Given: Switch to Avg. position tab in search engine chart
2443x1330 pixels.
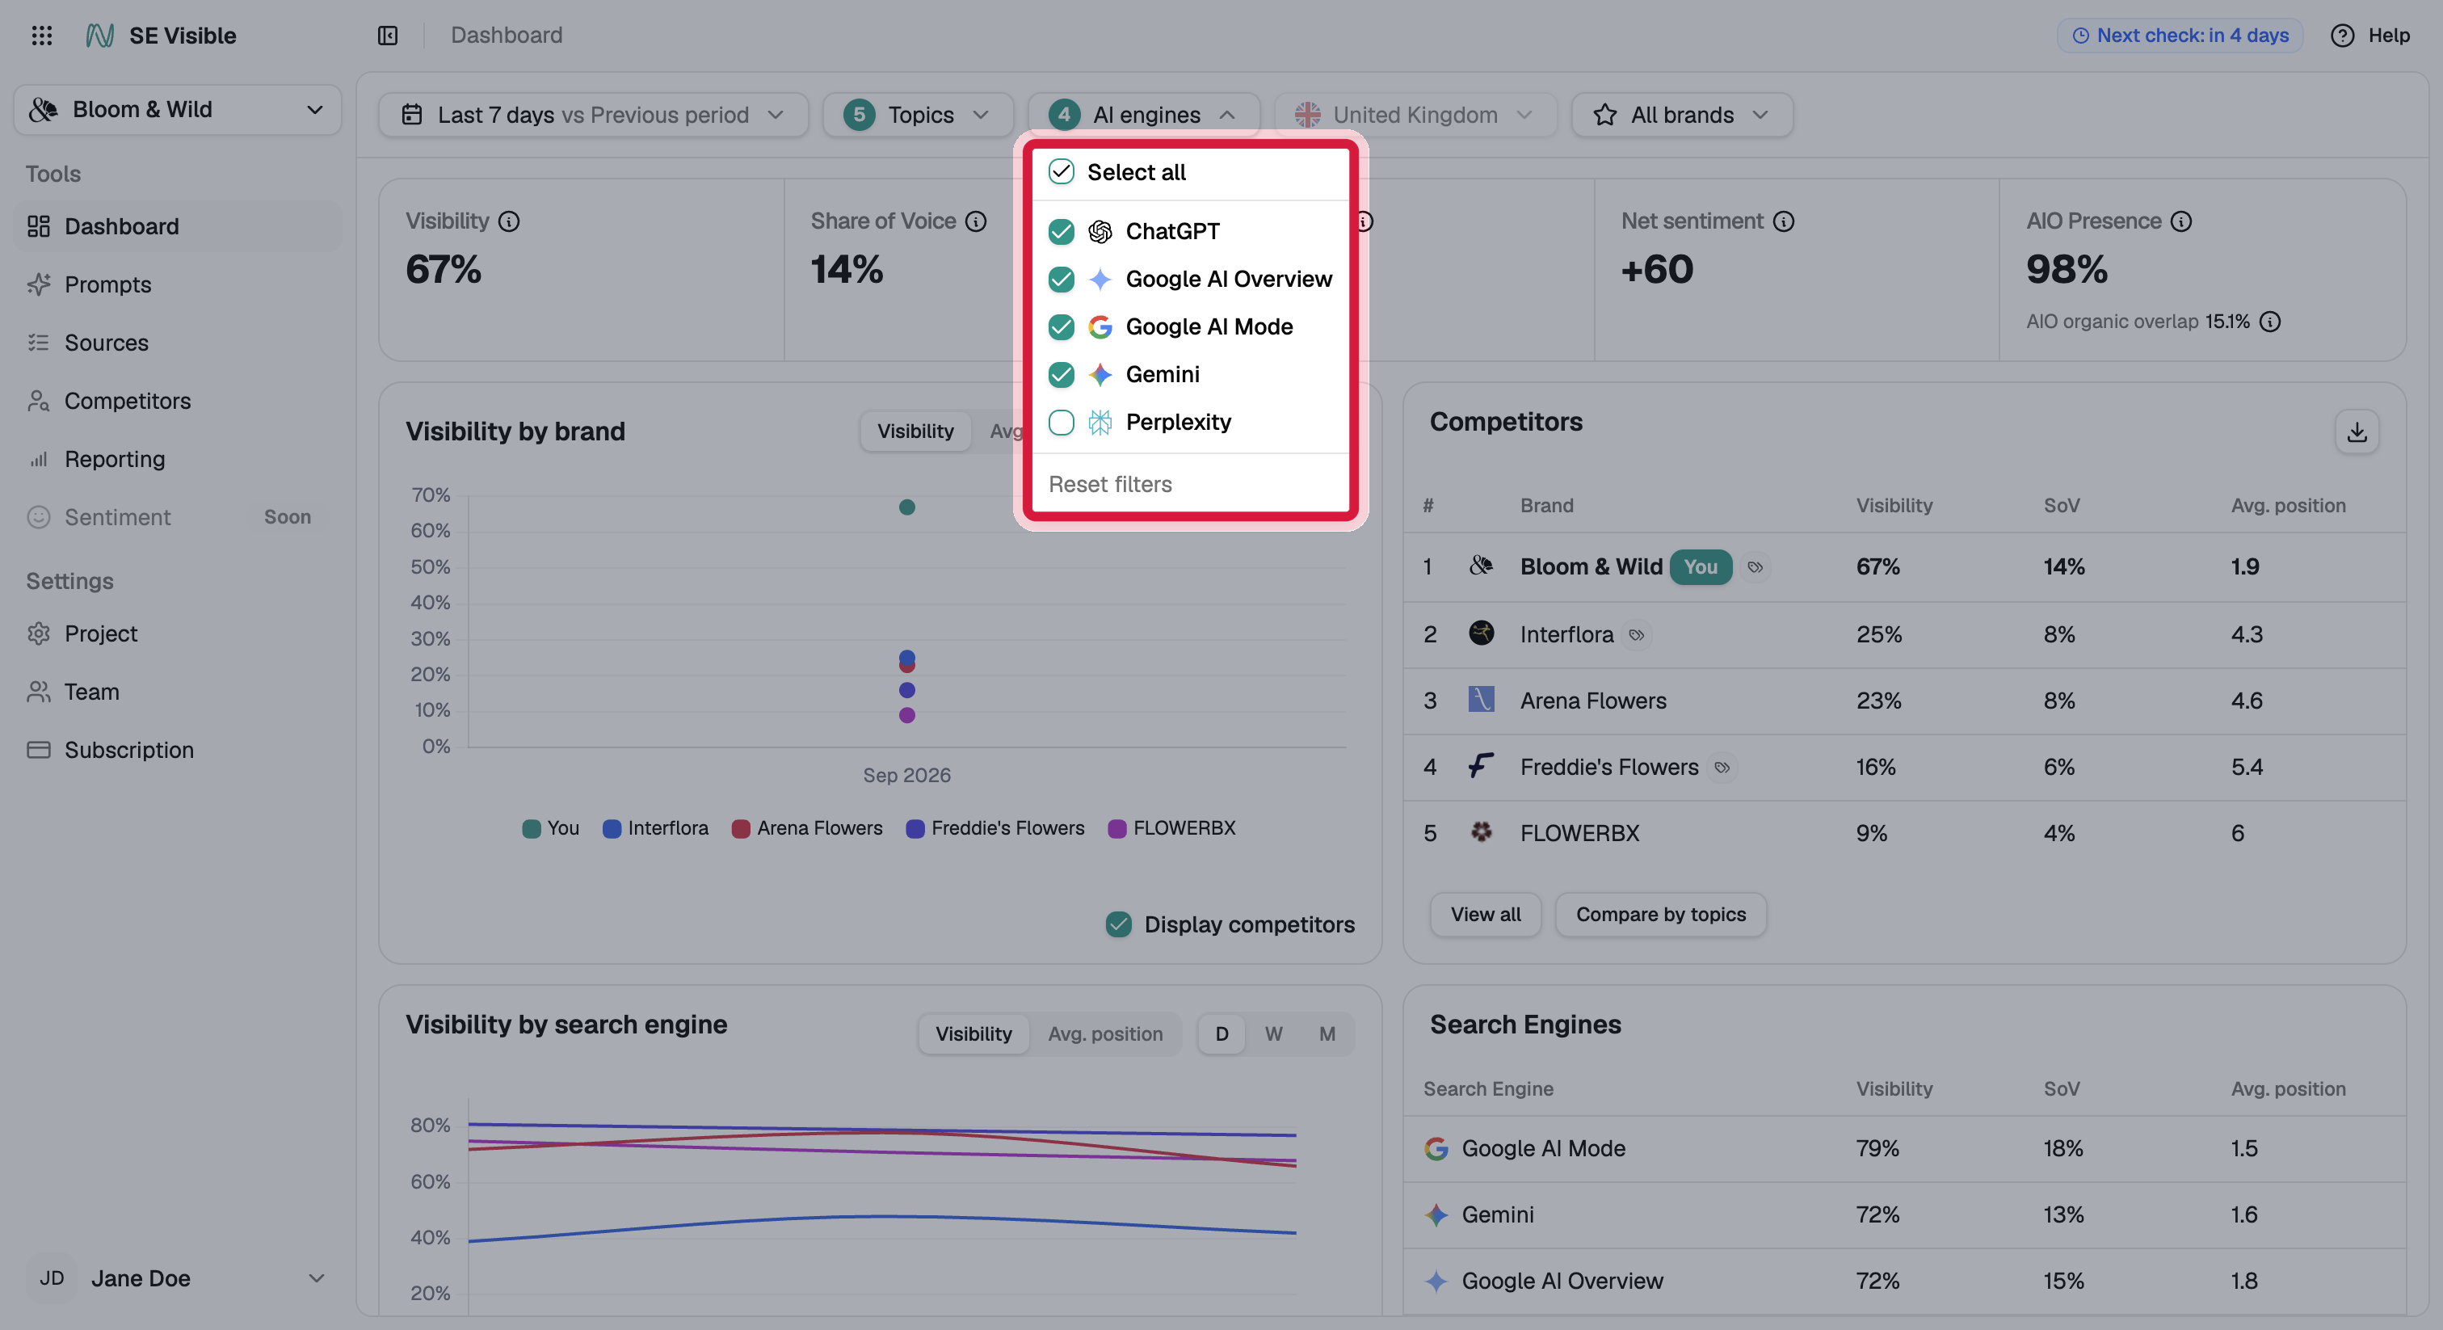Looking at the screenshot, I should click(1105, 1034).
